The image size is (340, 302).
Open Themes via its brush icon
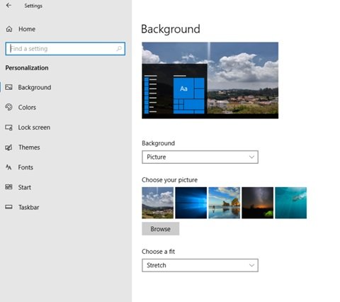coord(8,147)
